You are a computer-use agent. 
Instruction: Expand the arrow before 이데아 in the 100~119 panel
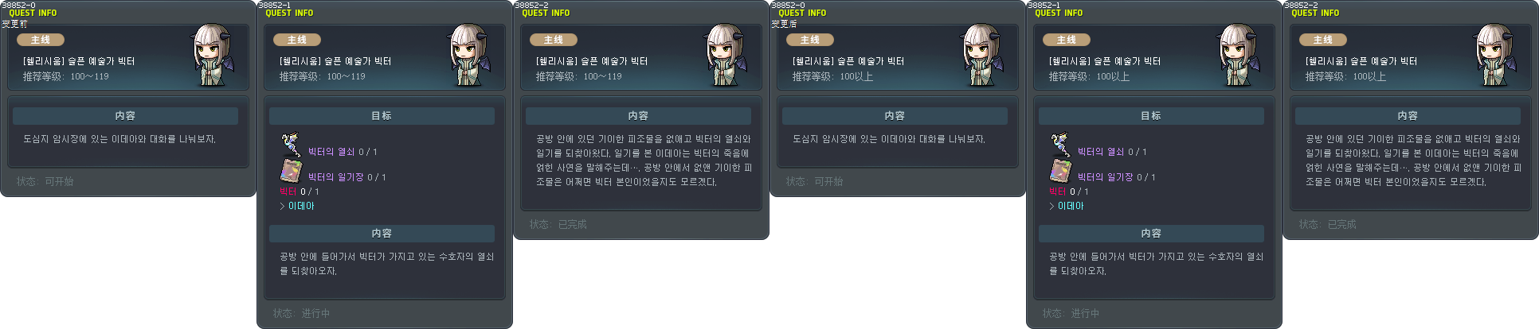(x=282, y=206)
